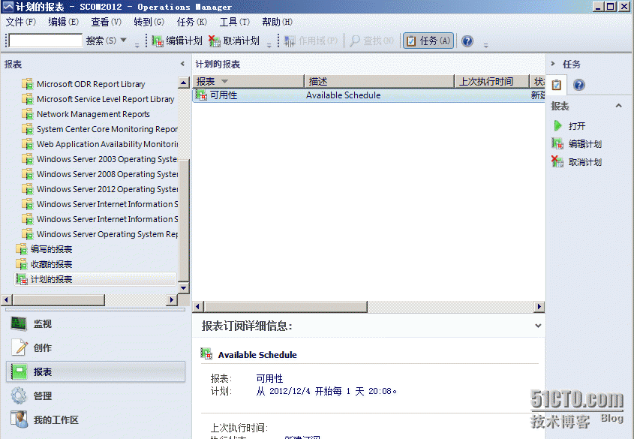
Task: Sort by the 描述 column header
Action: (379, 82)
